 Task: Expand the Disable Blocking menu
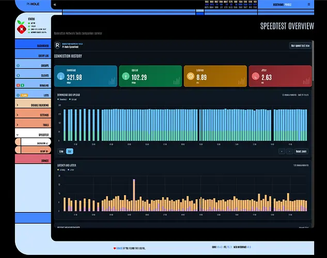(33, 104)
